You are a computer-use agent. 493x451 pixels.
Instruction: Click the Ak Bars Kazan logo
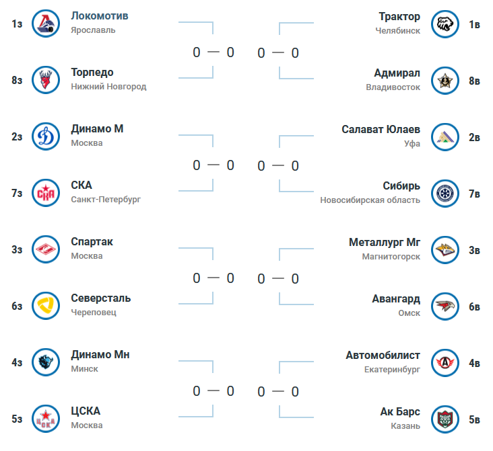point(445,419)
